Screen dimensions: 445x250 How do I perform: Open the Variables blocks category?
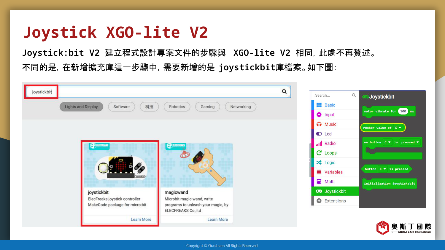click(335, 172)
